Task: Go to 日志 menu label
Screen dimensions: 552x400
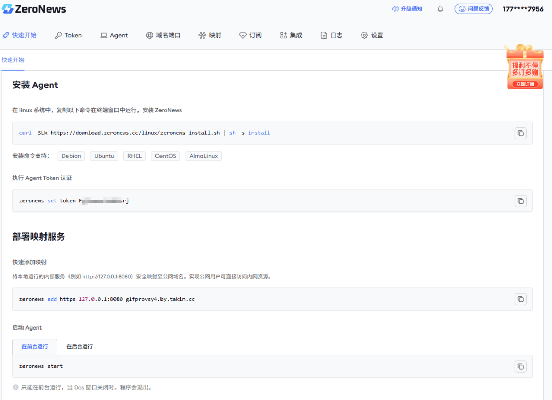Action: tap(336, 35)
